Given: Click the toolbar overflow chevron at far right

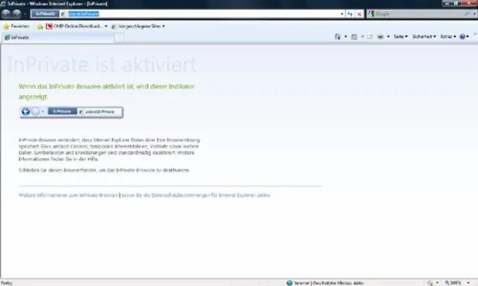Looking at the screenshot, I should click(x=475, y=34).
